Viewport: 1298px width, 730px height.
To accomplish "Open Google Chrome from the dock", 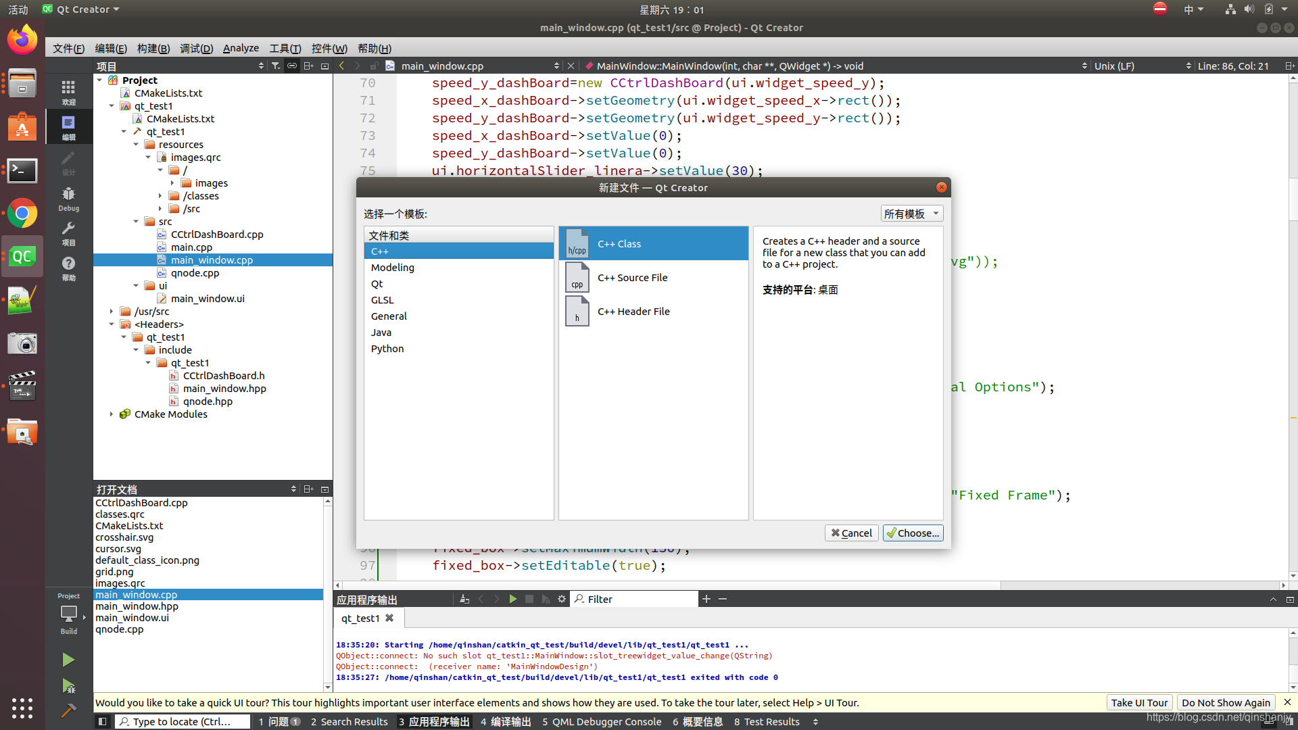I will (22, 214).
